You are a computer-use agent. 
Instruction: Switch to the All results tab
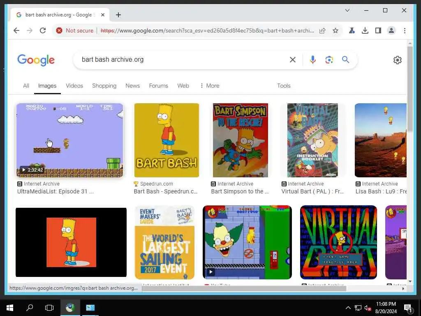pyautogui.click(x=26, y=86)
